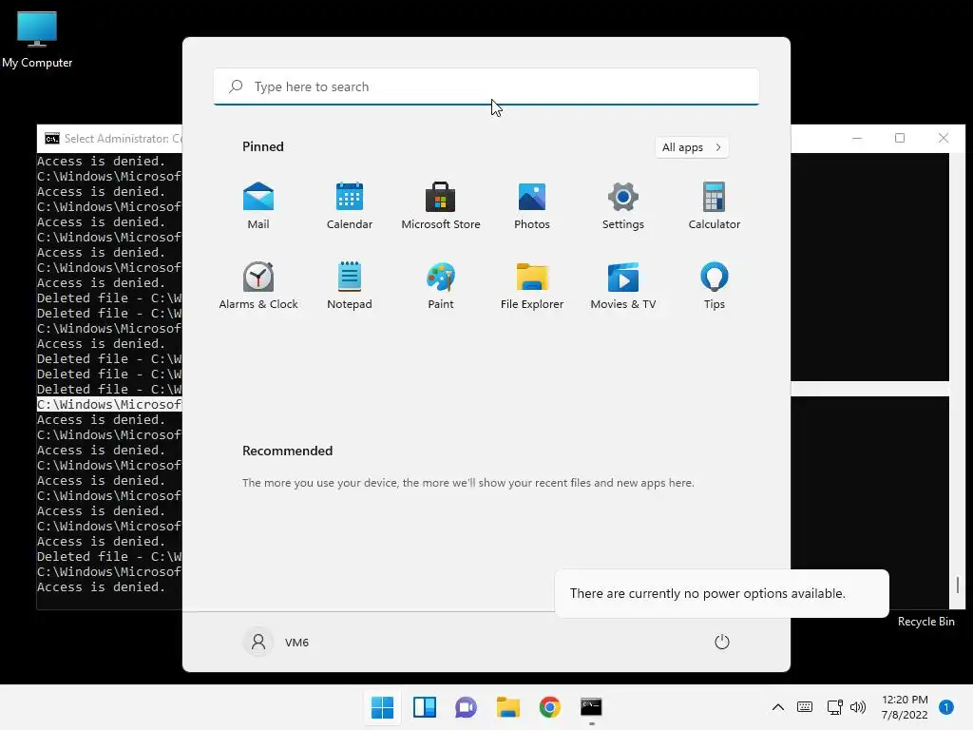Launch Microsoft Store from pinned apps
Viewport: 973px width, 730px height.
click(x=441, y=205)
